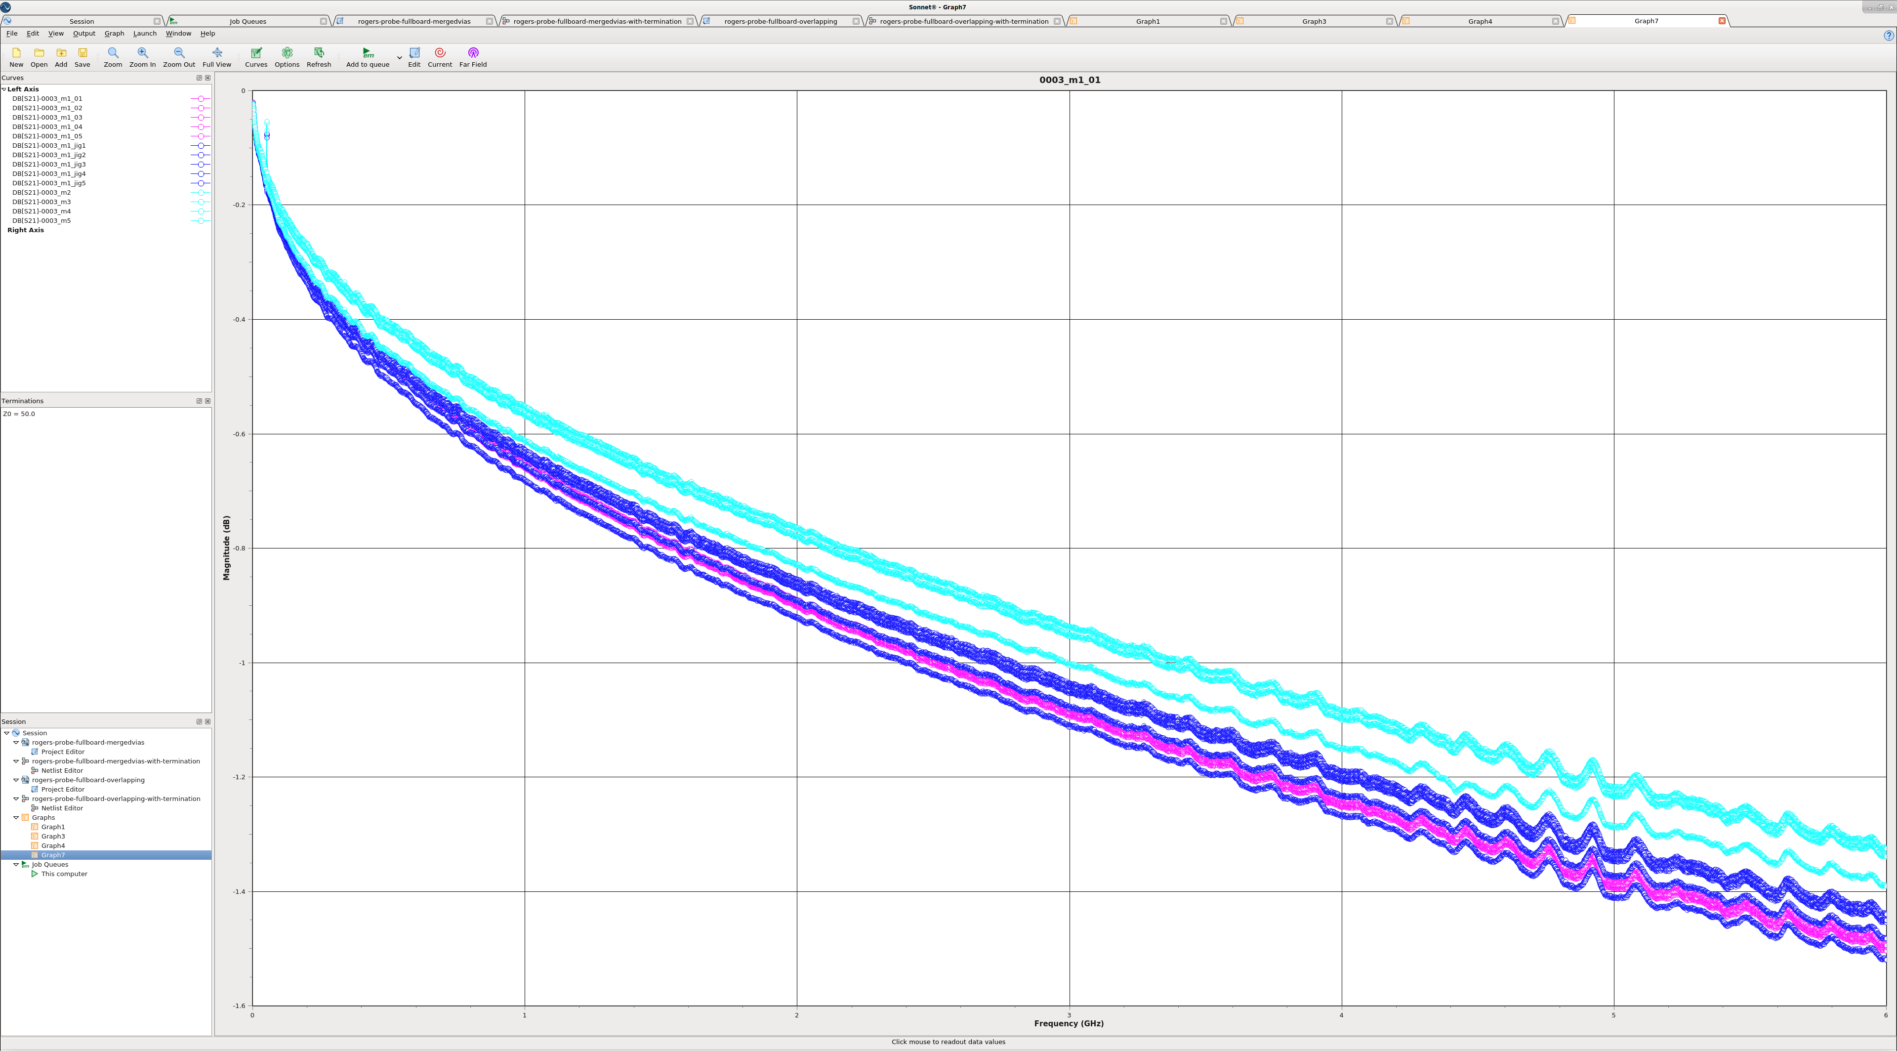Screen dimensions: 1897x1051
Task: Close the Job Queues tab
Action: (323, 21)
